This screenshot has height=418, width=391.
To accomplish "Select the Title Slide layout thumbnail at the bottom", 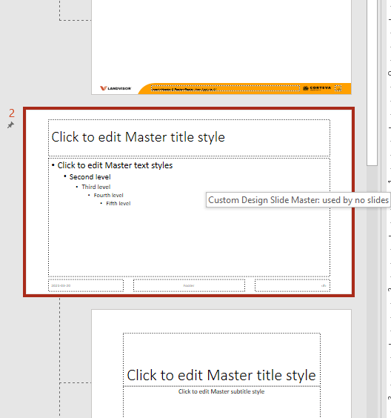I will (221, 364).
